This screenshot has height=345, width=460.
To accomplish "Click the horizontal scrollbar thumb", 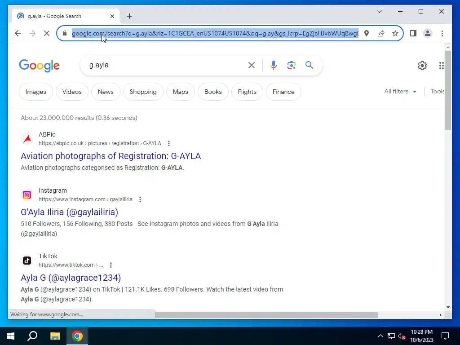I will 266,315.
